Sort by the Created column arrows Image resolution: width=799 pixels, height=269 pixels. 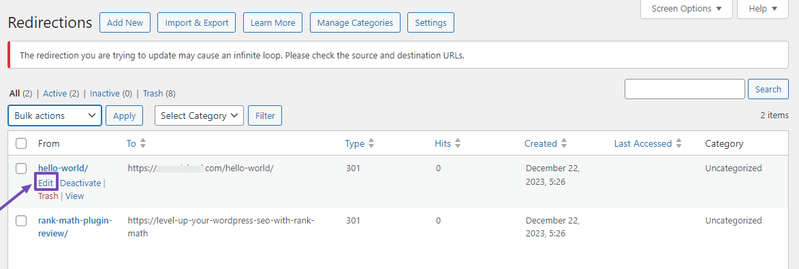pos(563,144)
